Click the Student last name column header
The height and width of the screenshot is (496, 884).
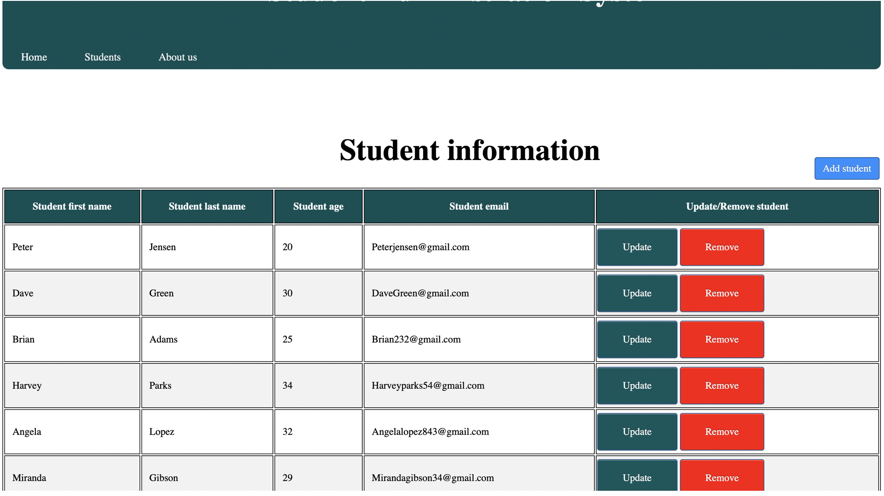207,206
